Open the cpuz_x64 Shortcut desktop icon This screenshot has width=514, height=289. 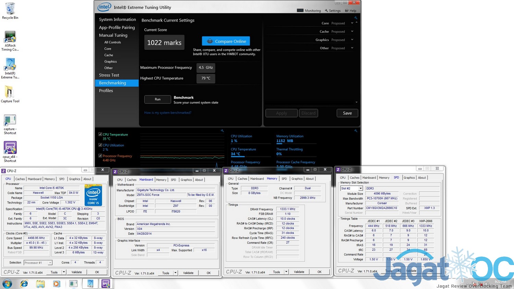(x=10, y=152)
